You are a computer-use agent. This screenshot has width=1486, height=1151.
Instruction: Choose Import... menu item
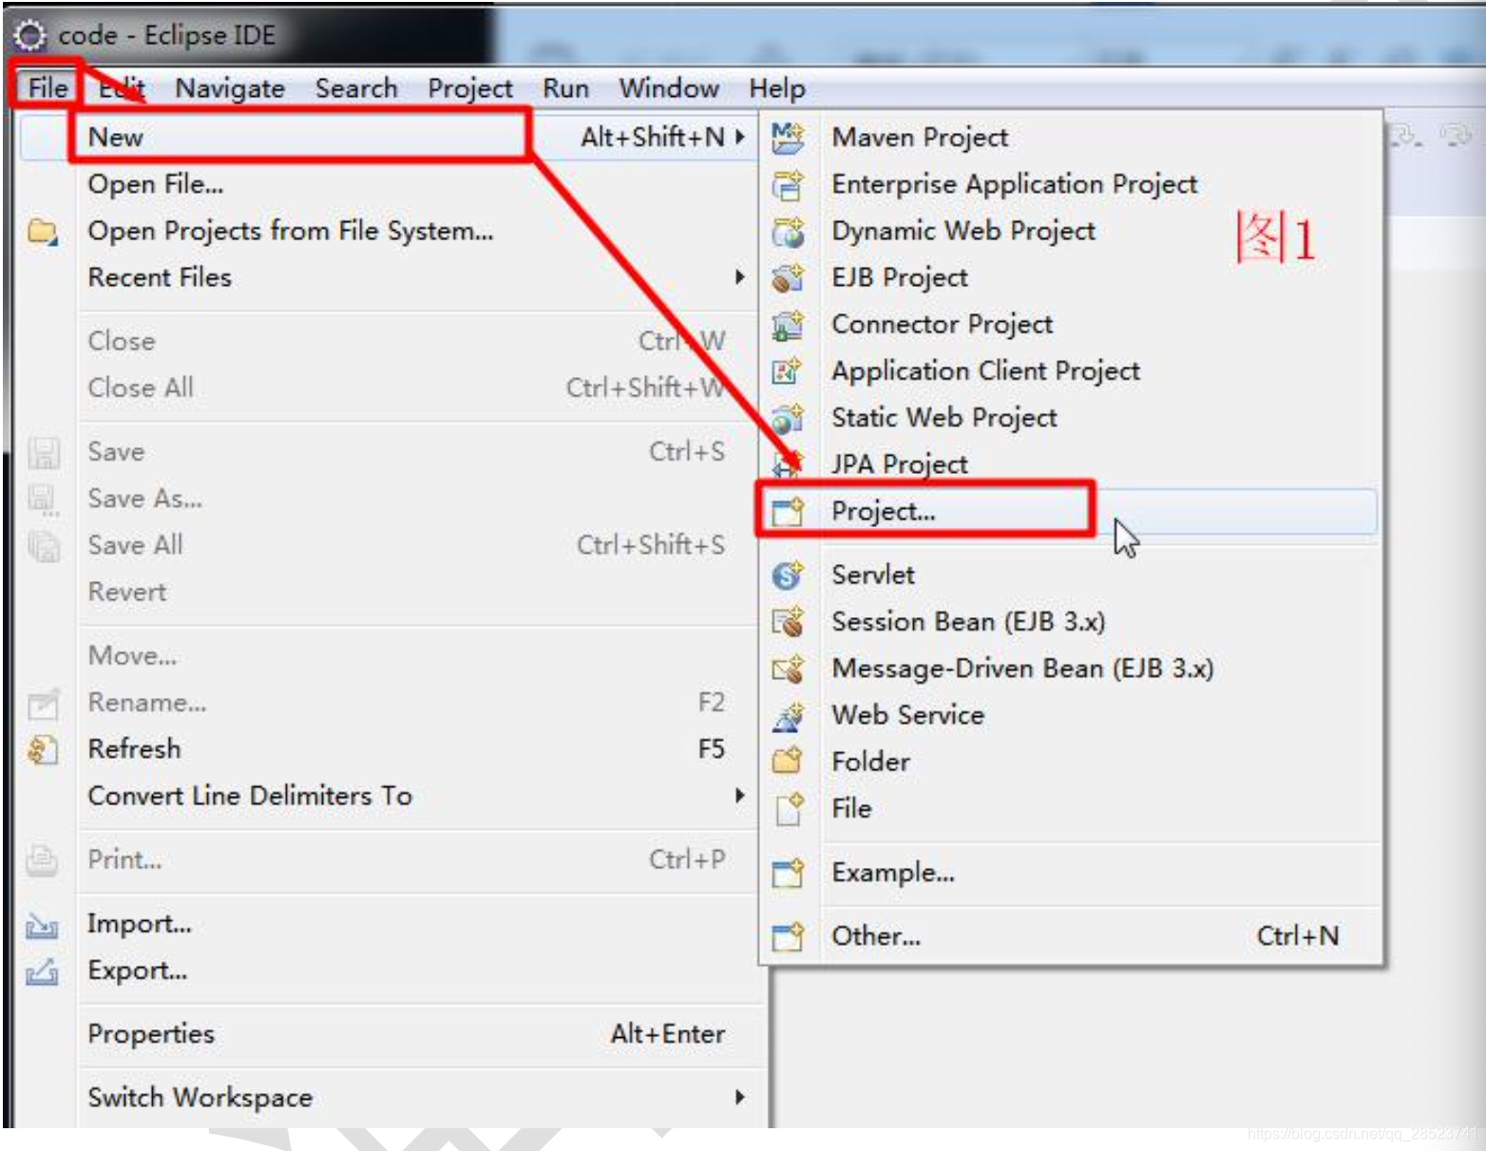[x=390, y=924]
